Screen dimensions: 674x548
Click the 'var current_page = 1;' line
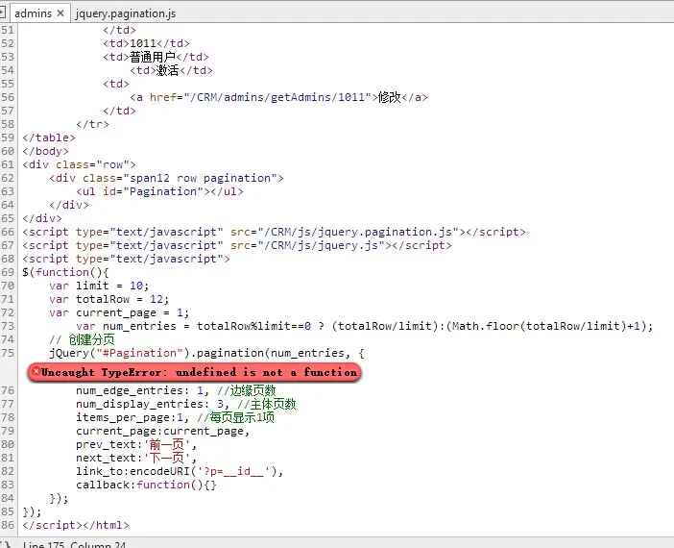click(x=119, y=312)
